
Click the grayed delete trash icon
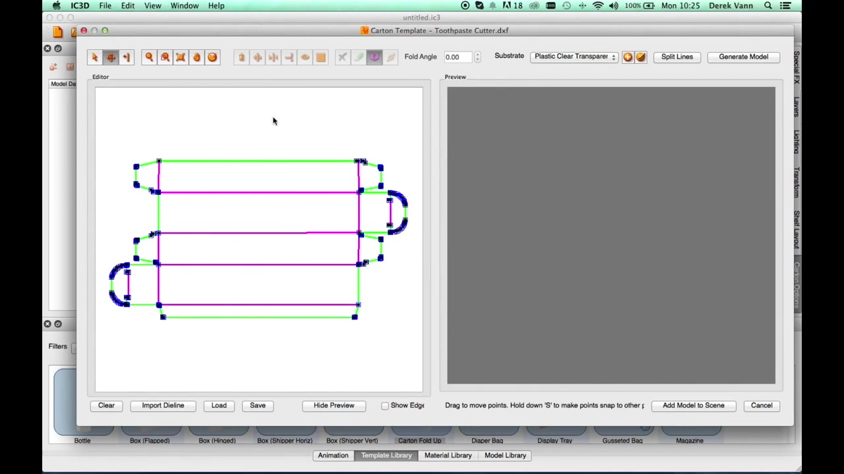pos(241,57)
